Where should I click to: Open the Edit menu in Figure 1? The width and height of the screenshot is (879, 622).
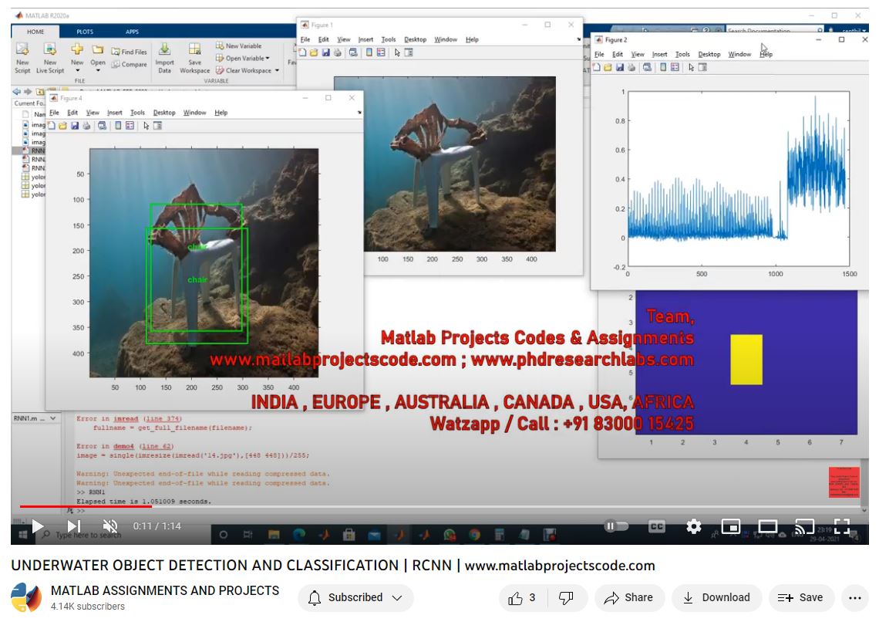click(324, 40)
